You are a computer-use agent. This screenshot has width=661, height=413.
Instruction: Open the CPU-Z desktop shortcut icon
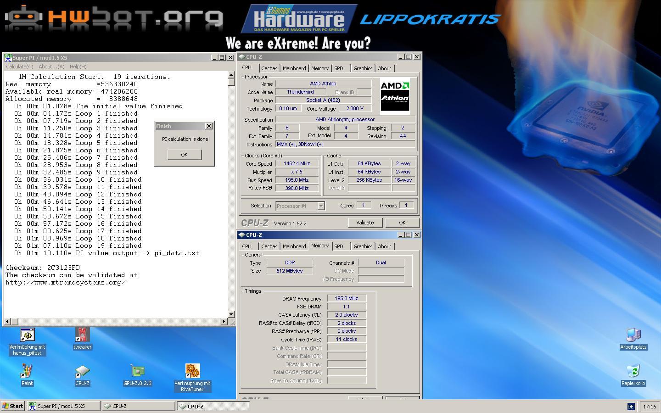pos(82,371)
